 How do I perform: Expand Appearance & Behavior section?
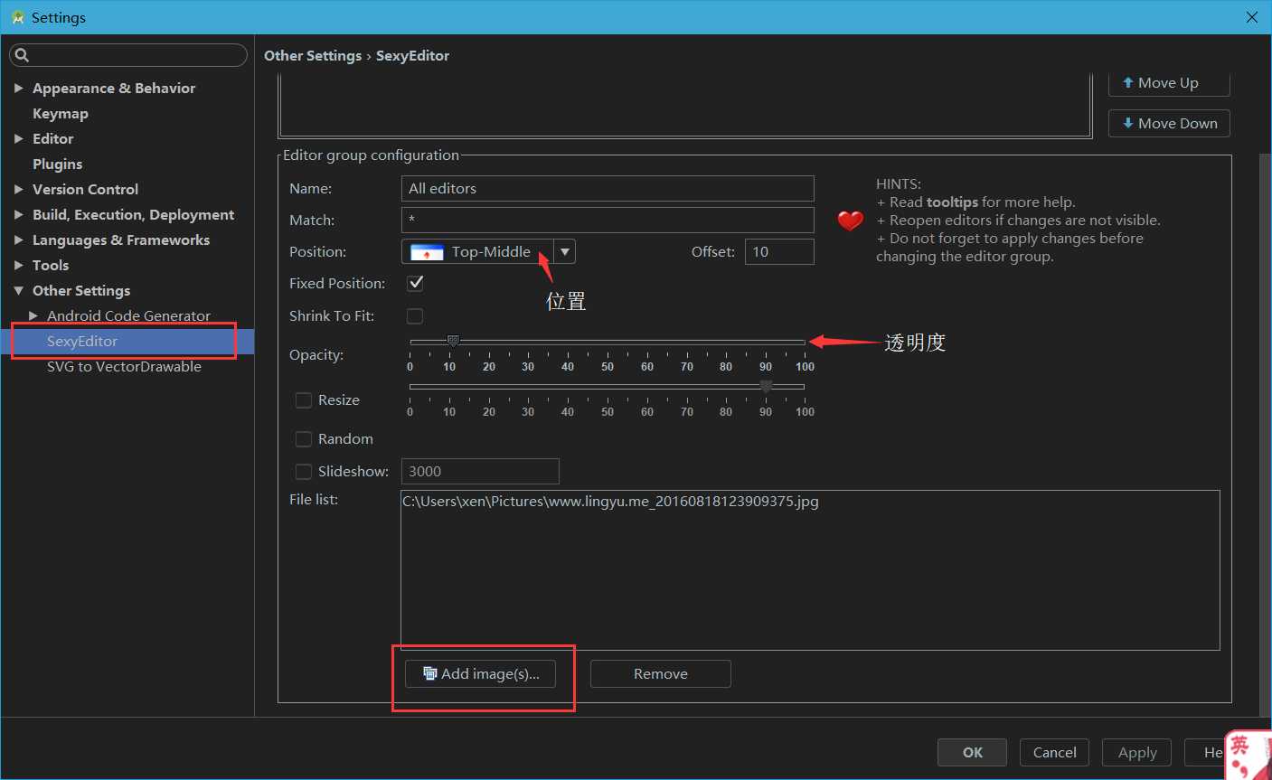point(18,88)
